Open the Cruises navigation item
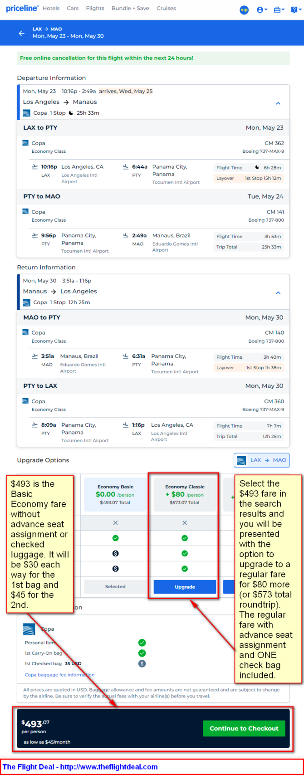Viewport: 304px width, 775px height. [x=166, y=9]
